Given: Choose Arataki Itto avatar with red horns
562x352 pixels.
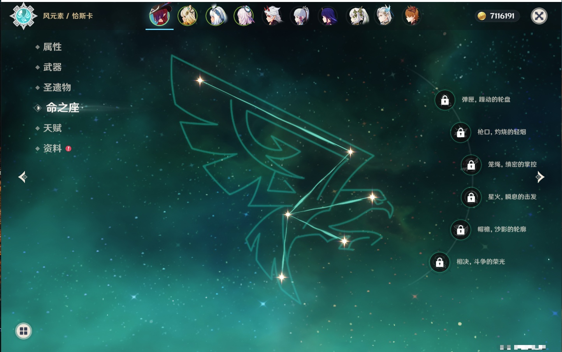Looking at the screenshot, I should [272, 16].
